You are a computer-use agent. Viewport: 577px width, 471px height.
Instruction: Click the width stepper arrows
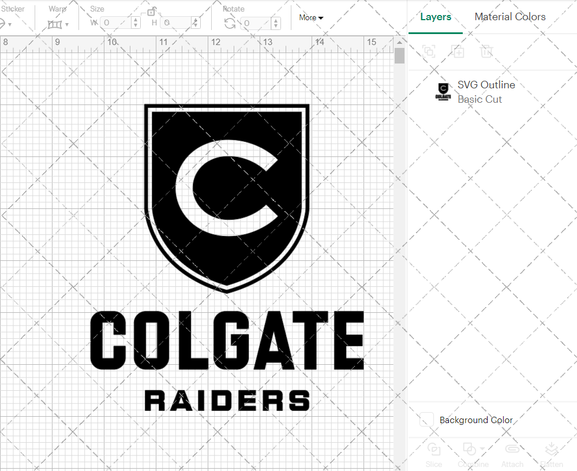pyautogui.click(x=136, y=23)
